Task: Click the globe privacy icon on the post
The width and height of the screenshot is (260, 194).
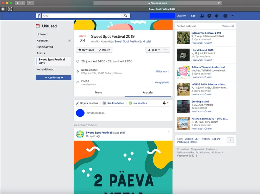Action: (x=99, y=136)
